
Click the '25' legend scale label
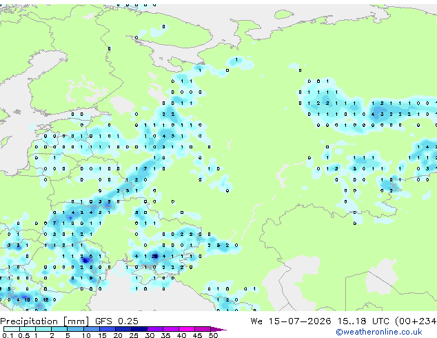click(134, 335)
